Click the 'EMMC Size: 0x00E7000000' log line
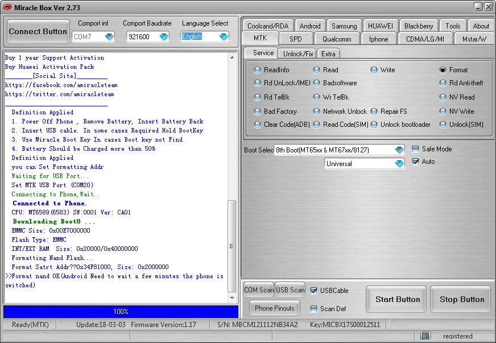This screenshot has height=343, width=496. point(51,231)
